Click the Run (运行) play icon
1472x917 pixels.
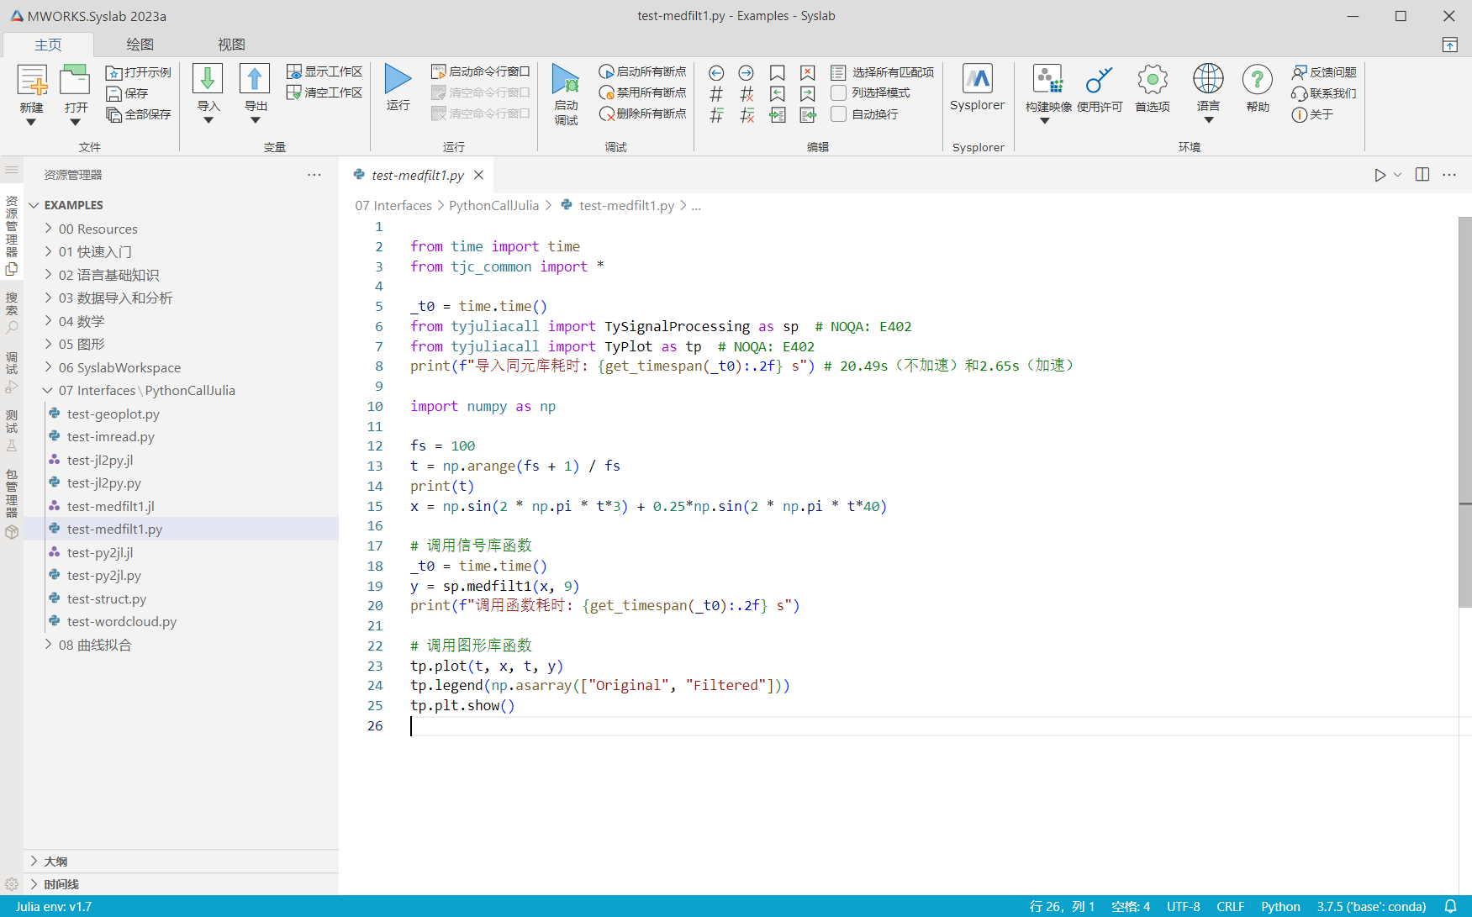point(398,80)
